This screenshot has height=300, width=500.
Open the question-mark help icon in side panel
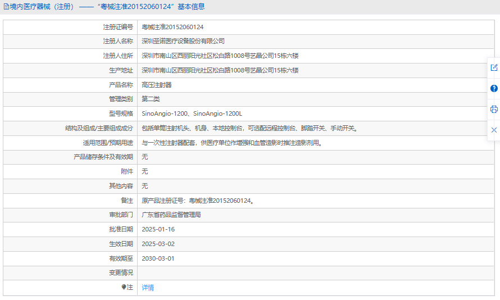point(494,88)
